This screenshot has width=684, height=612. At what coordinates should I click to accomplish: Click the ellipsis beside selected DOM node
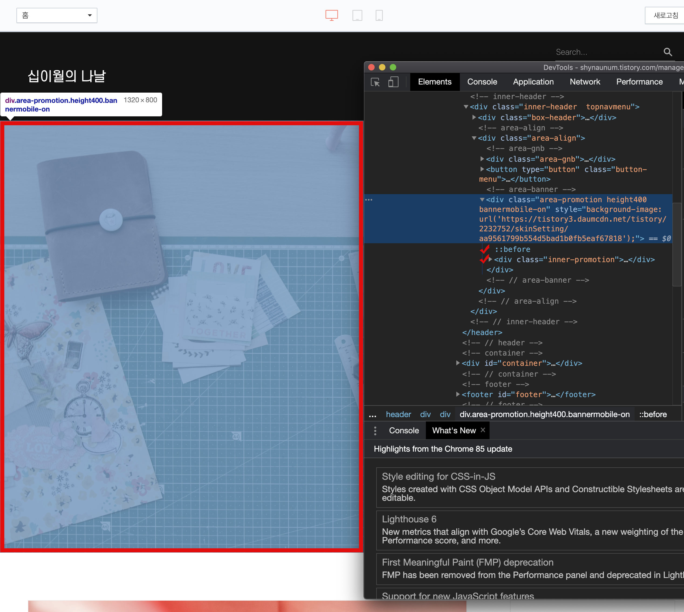click(368, 200)
